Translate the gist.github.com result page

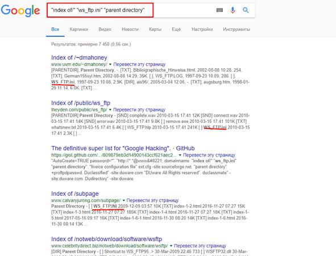209,155
